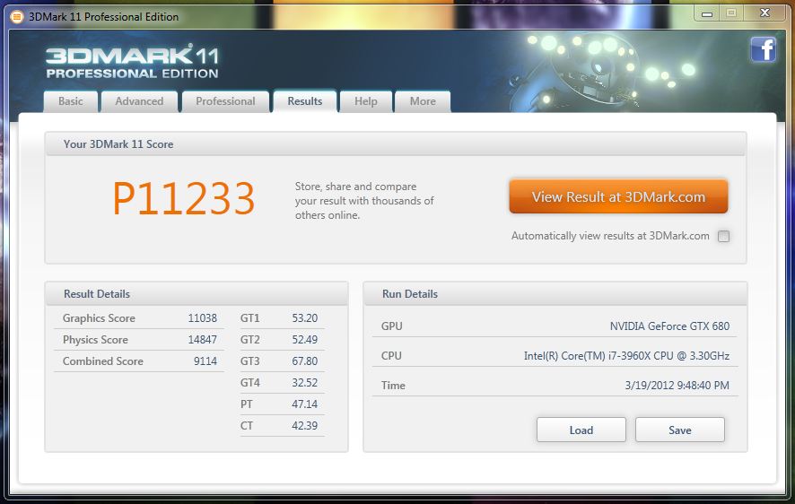This screenshot has height=504, width=795.
Task: Click the Result Details panel header
Action: tap(197, 294)
